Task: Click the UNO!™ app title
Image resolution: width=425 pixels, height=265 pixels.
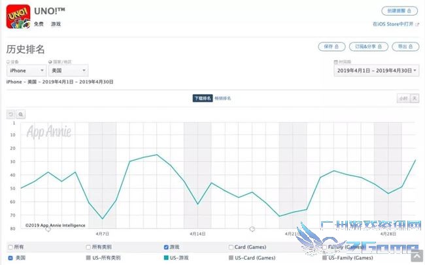Action: point(50,11)
